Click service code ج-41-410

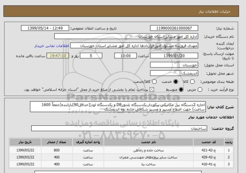(209, 164)
